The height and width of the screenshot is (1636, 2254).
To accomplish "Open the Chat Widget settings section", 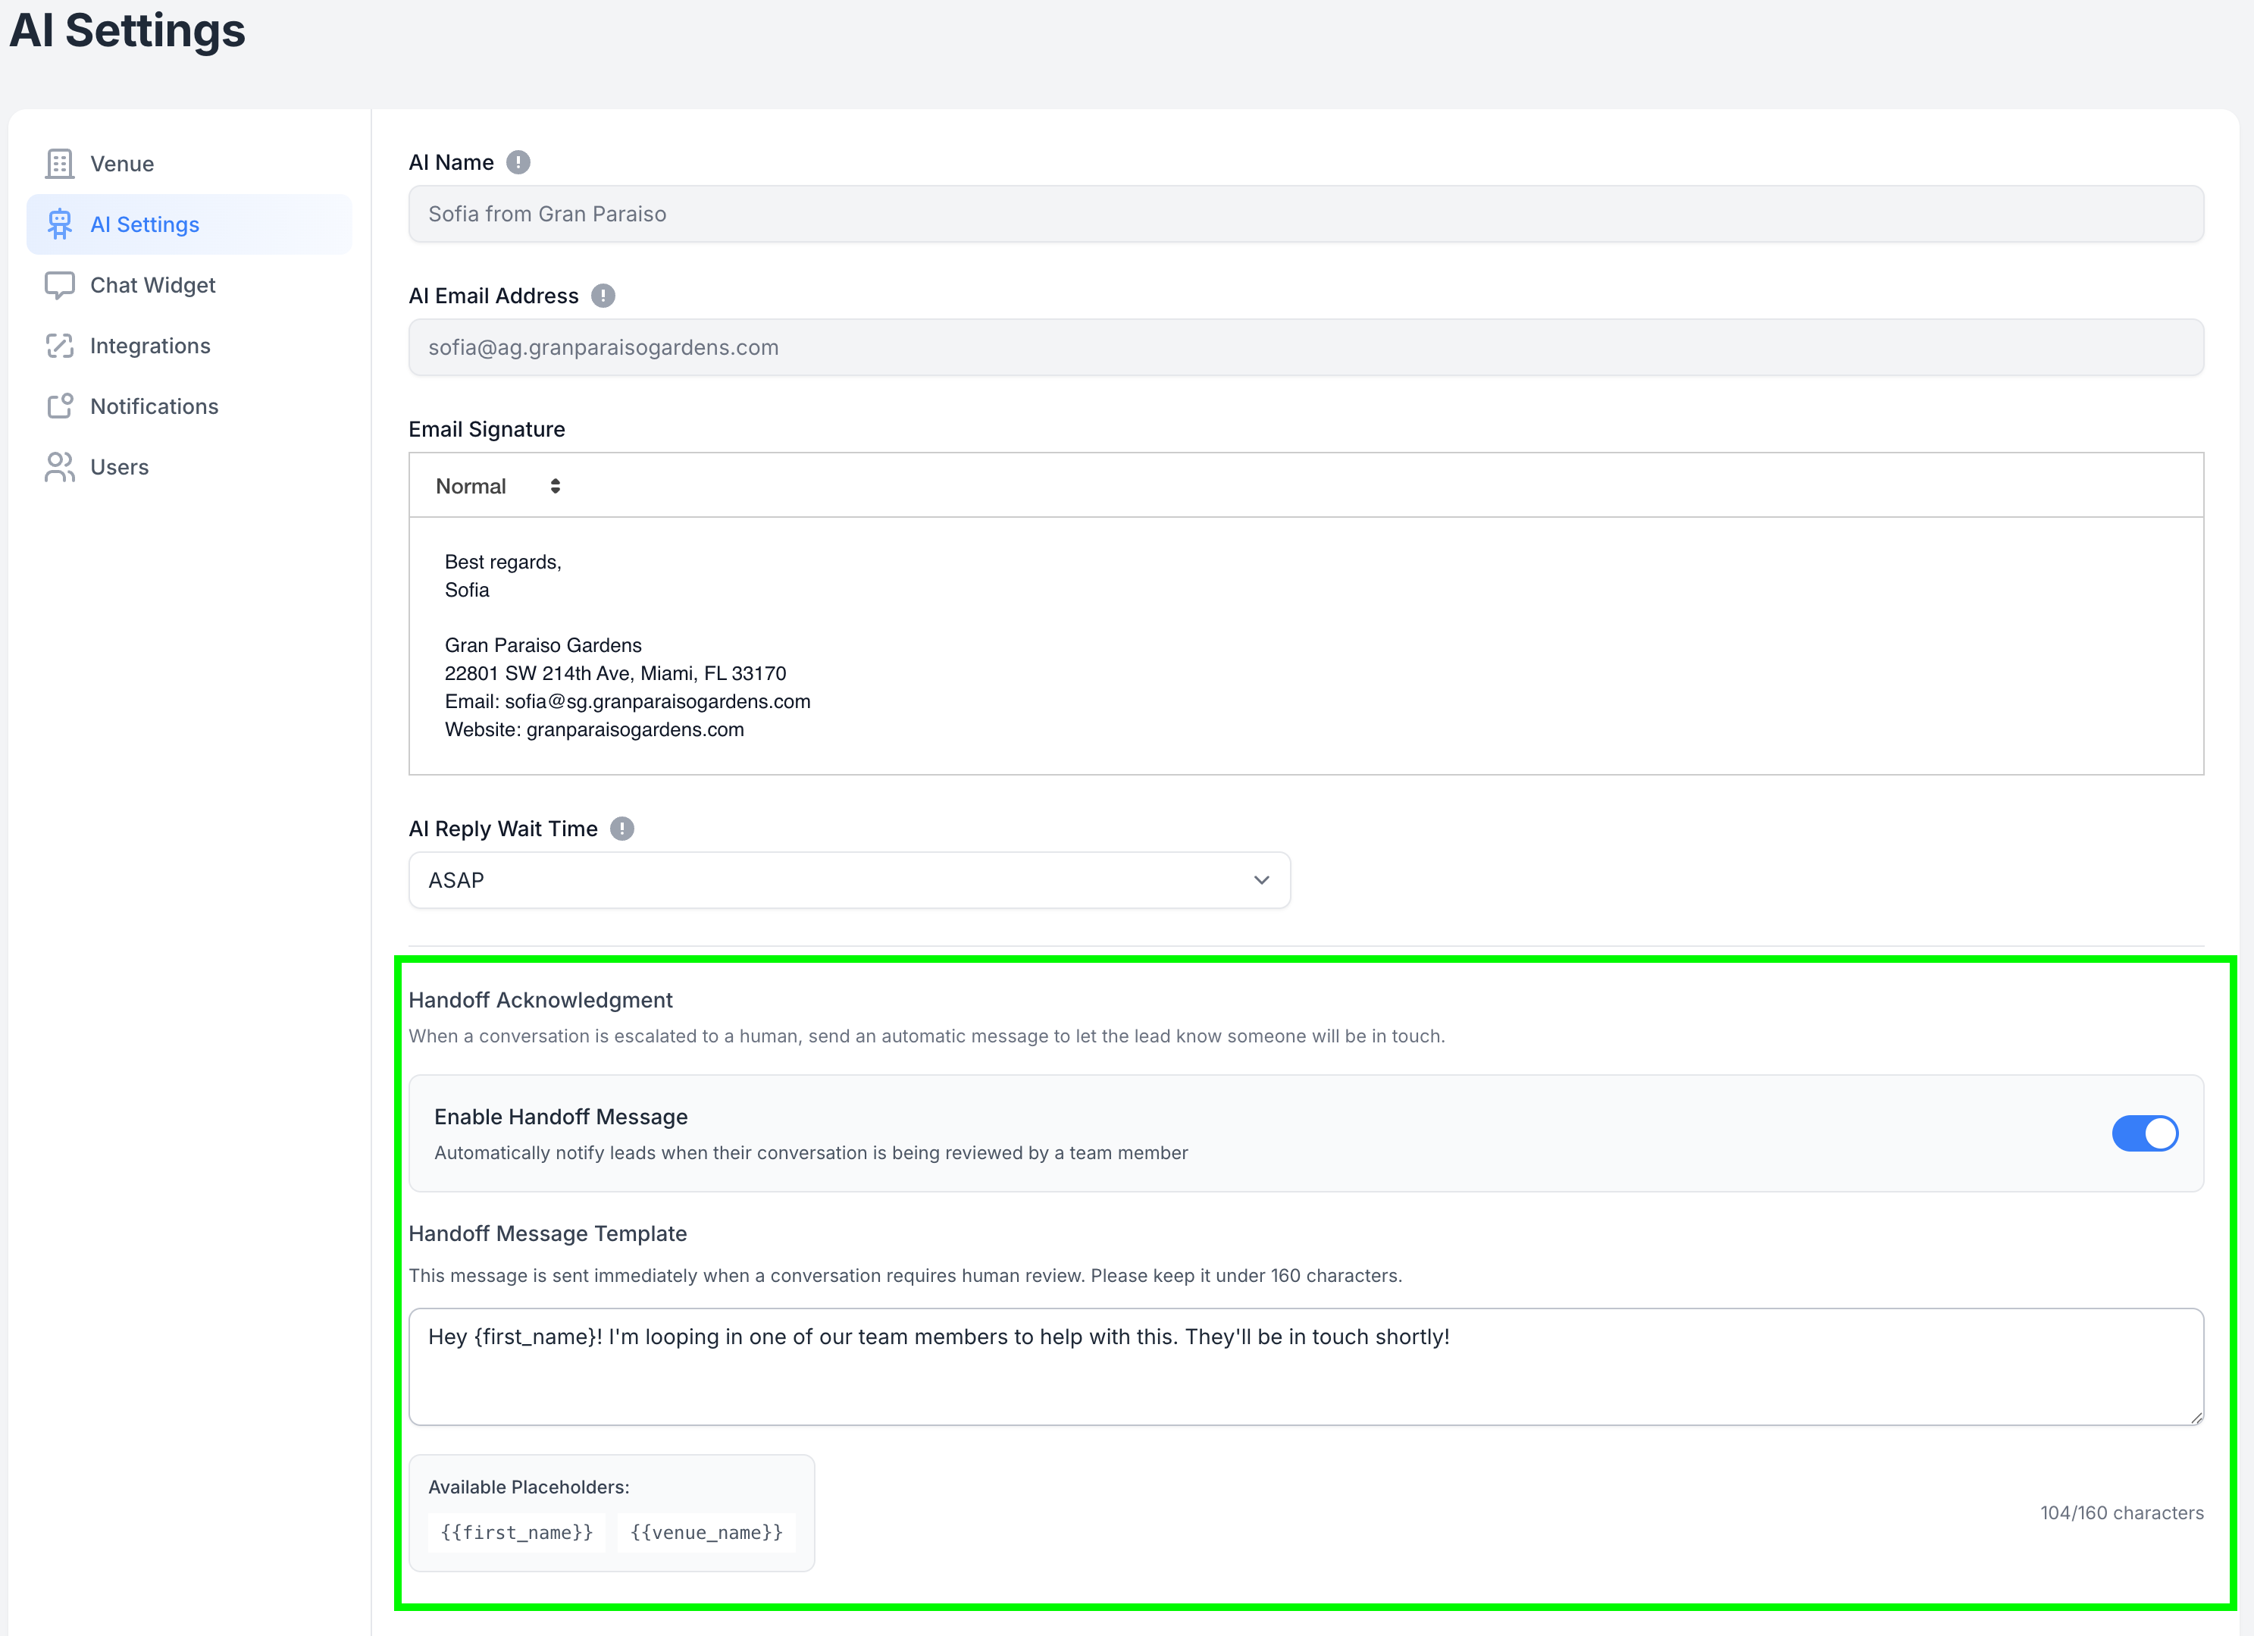I will pyautogui.click(x=152, y=285).
